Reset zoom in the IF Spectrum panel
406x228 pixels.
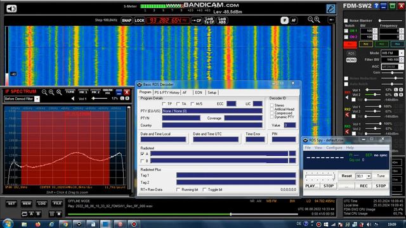tap(59, 92)
